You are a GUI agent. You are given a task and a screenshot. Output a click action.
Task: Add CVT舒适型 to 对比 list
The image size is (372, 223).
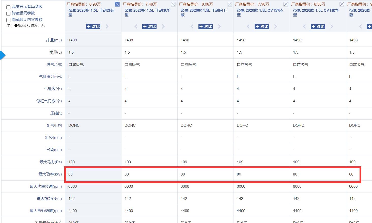[x=262, y=26]
